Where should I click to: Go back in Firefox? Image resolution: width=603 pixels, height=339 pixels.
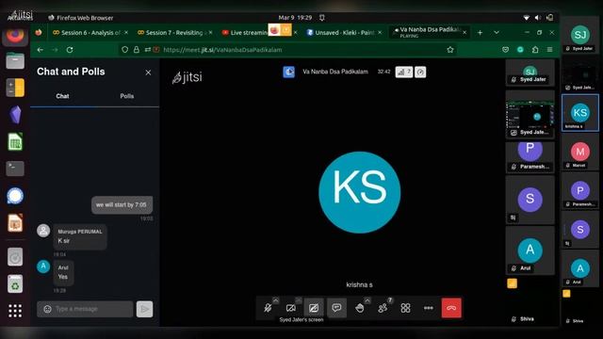tap(41, 50)
